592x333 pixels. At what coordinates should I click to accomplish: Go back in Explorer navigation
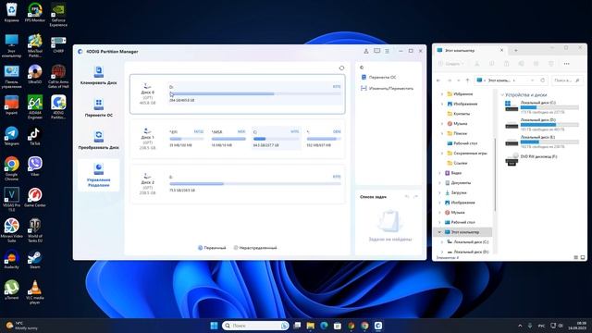pyautogui.click(x=438, y=80)
